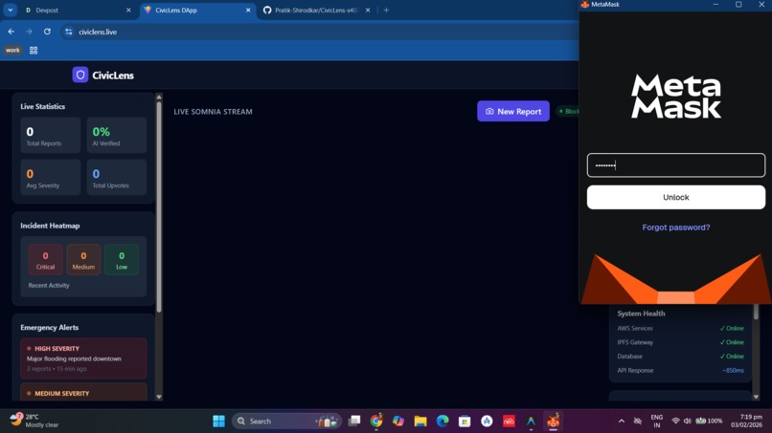Open a new browser tab with plus icon
Image resolution: width=772 pixels, height=433 pixels.
386,10
